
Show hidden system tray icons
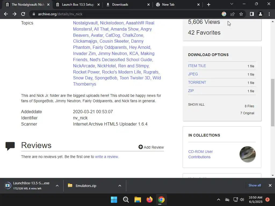219,200
